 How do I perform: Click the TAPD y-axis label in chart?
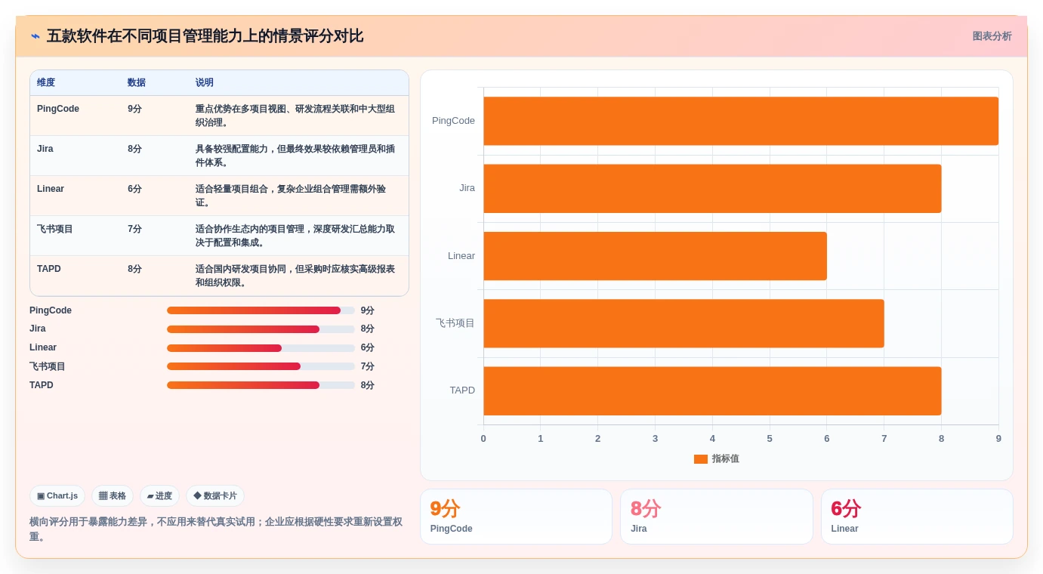click(x=462, y=390)
